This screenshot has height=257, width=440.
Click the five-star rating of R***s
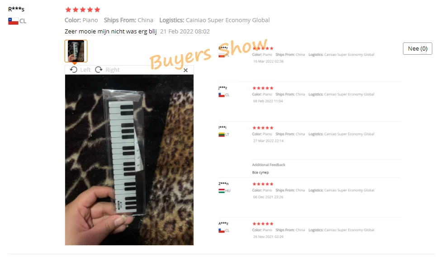tap(82, 10)
